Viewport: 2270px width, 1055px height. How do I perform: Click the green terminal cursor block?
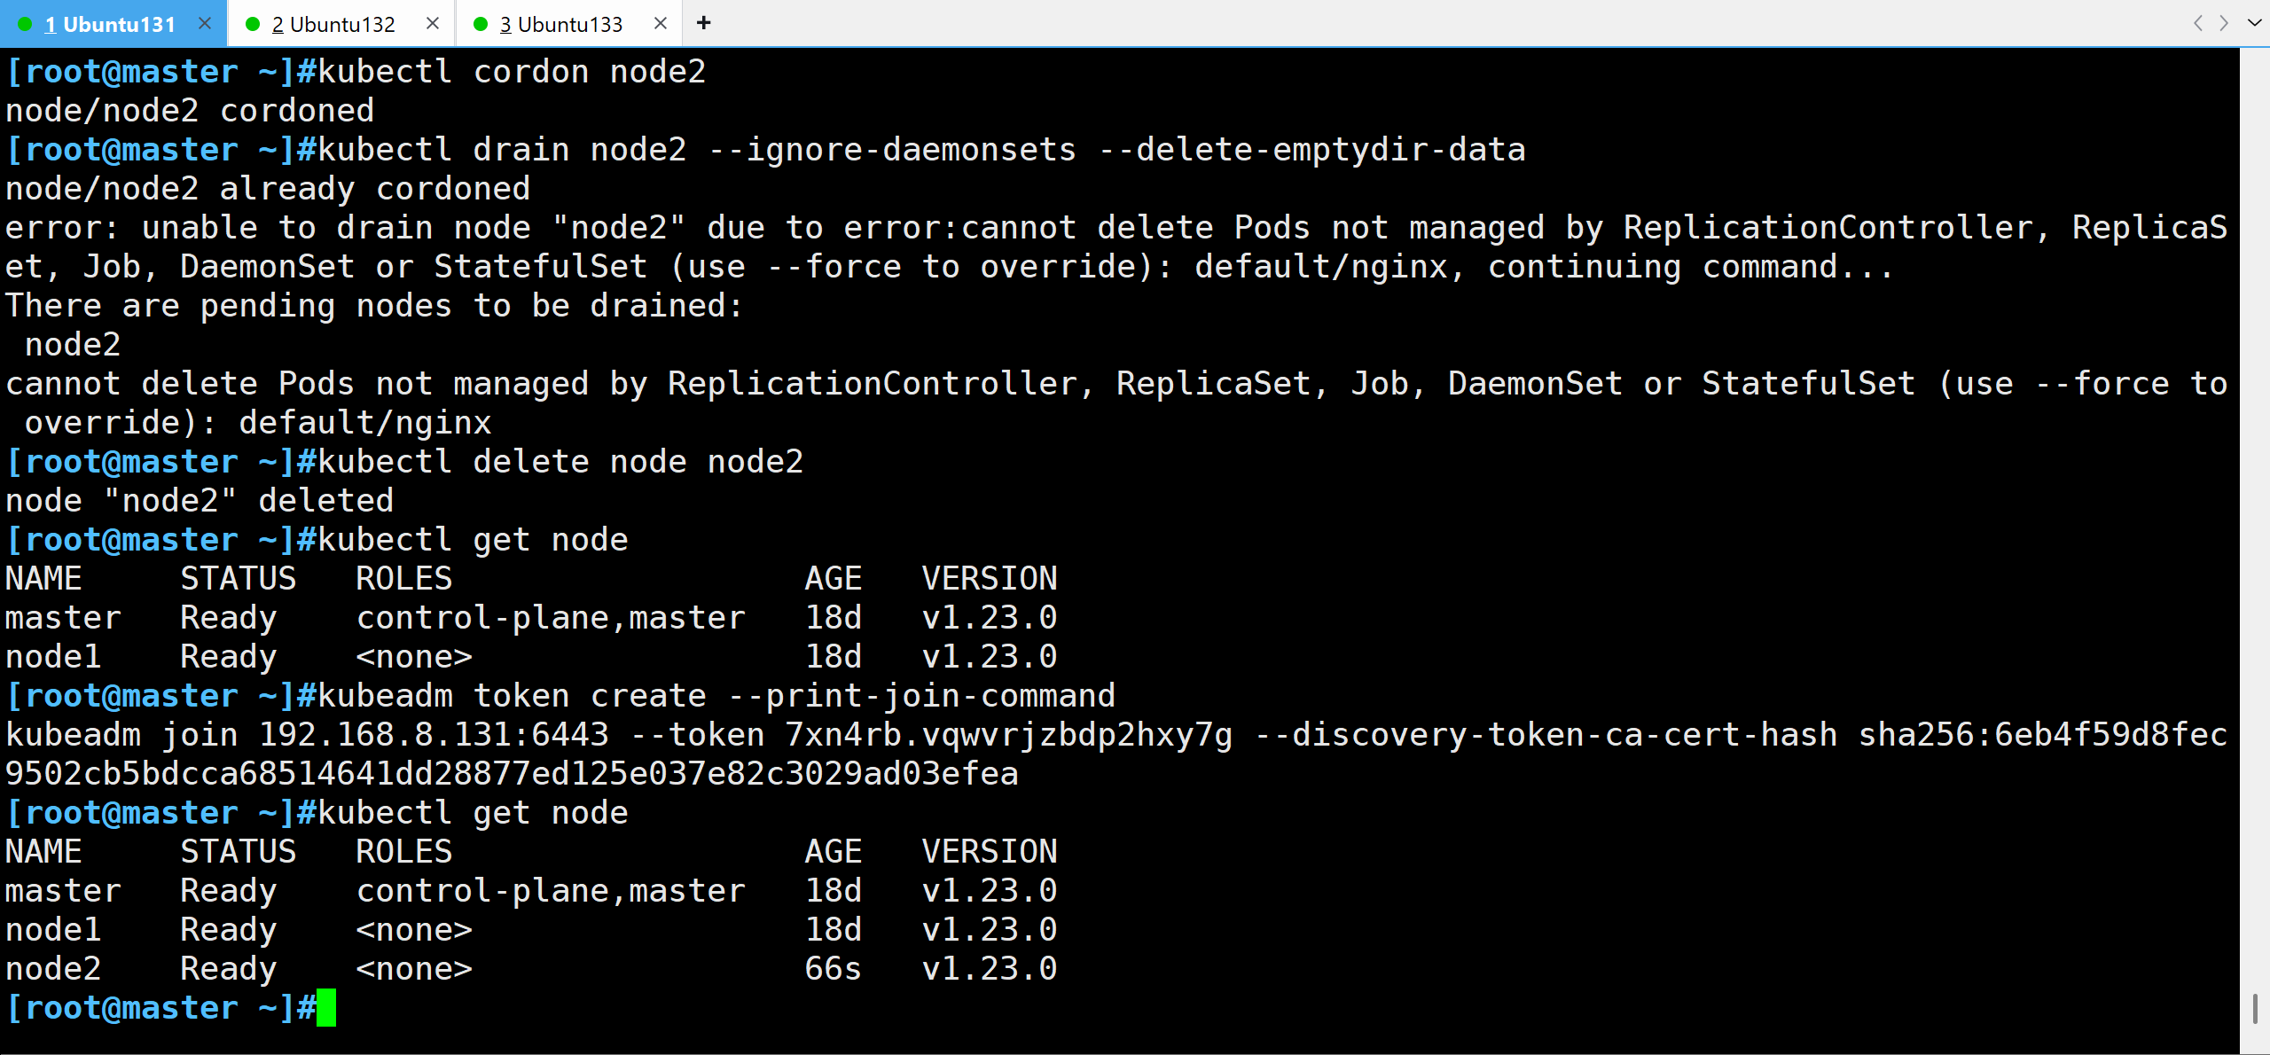click(x=326, y=1008)
